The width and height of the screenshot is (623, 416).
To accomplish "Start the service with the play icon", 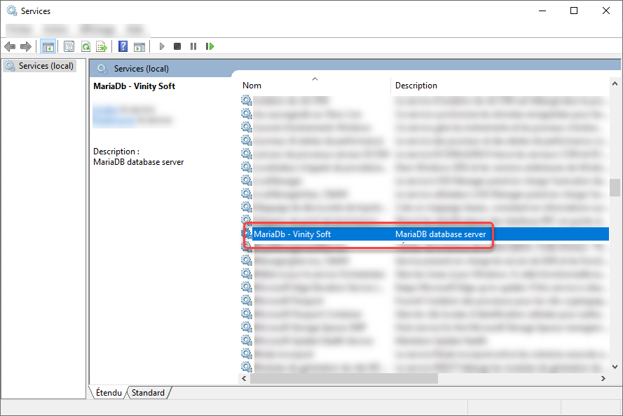I will (162, 46).
